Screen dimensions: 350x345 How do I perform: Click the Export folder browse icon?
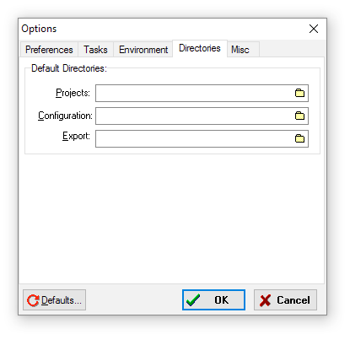tap(299, 138)
